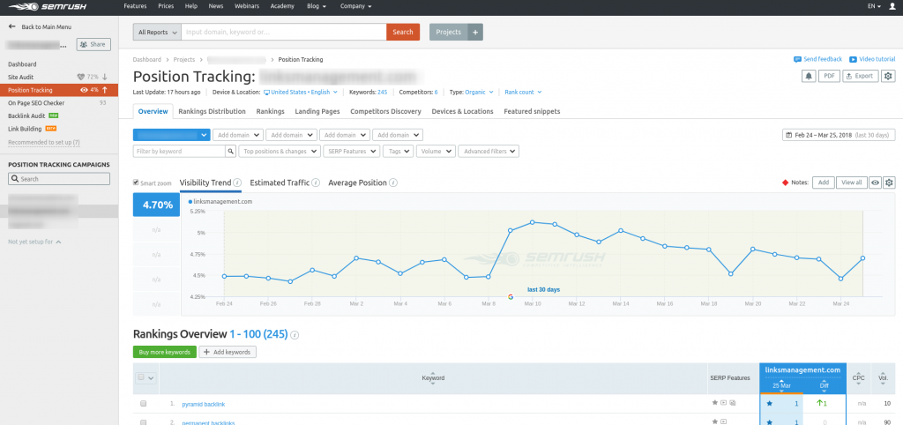Click the Mar 10 peak data point on chart
This screenshot has height=425, width=903.
(533, 221)
